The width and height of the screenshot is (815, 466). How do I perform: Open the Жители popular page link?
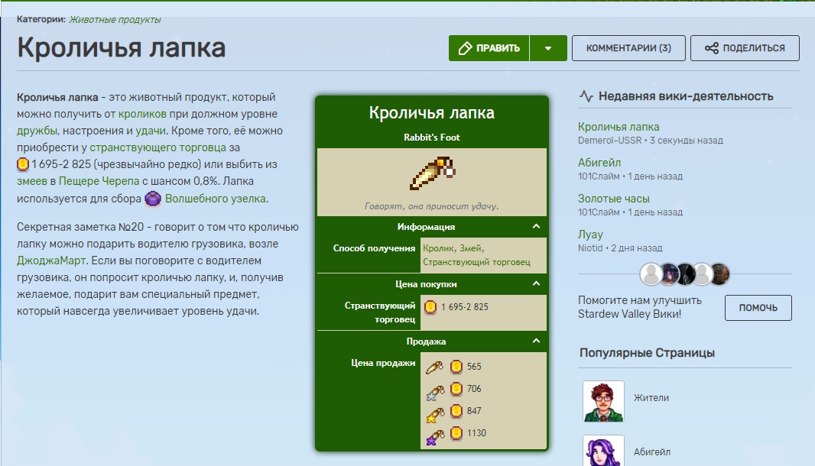[x=651, y=398]
